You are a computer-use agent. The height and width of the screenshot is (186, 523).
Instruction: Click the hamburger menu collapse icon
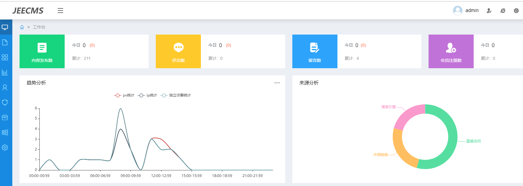coord(60,11)
